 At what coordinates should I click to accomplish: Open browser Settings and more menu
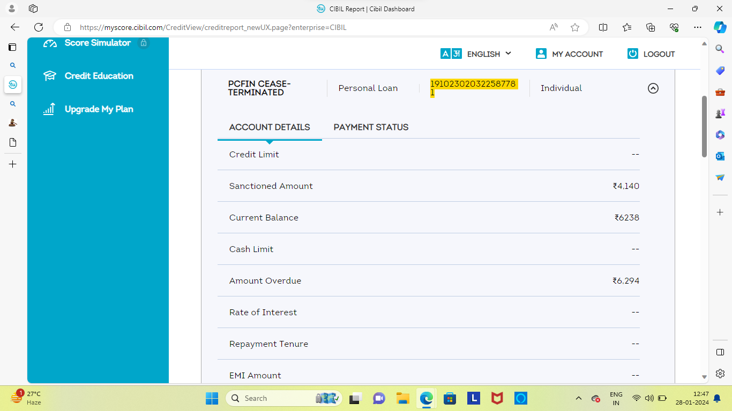point(697,27)
